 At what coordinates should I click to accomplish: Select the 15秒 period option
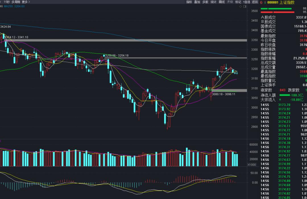[x=7, y=2]
